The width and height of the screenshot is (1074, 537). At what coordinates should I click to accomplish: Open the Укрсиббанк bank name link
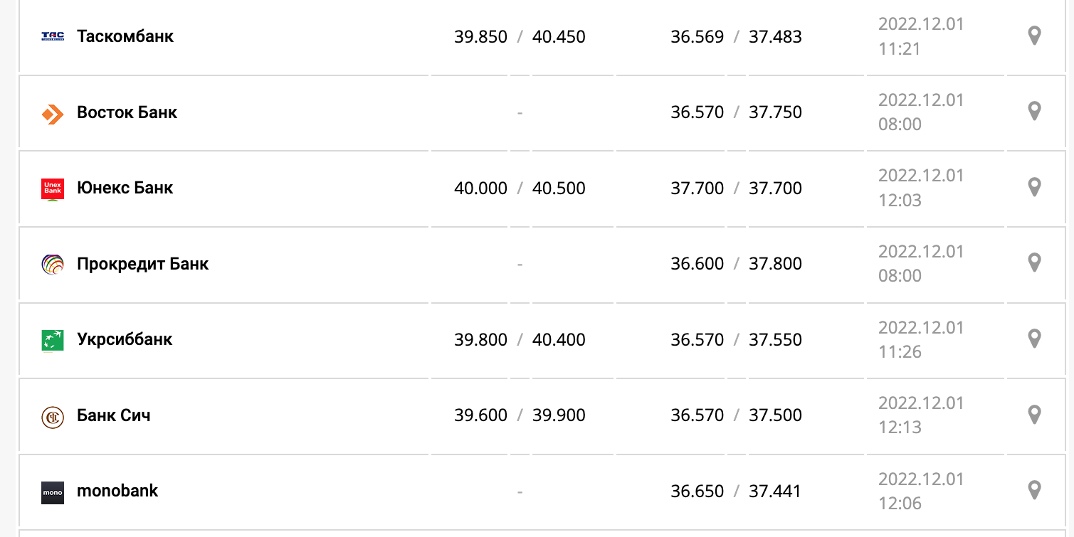[x=125, y=339]
